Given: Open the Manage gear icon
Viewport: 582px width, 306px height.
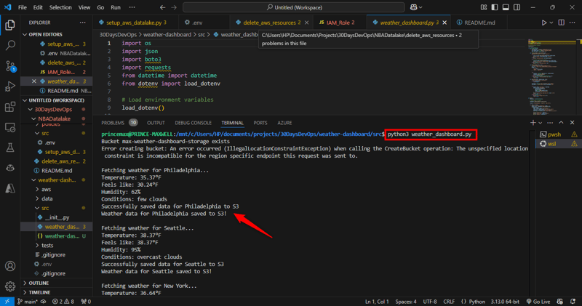Looking at the screenshot, I should click(x=10, y=286).
